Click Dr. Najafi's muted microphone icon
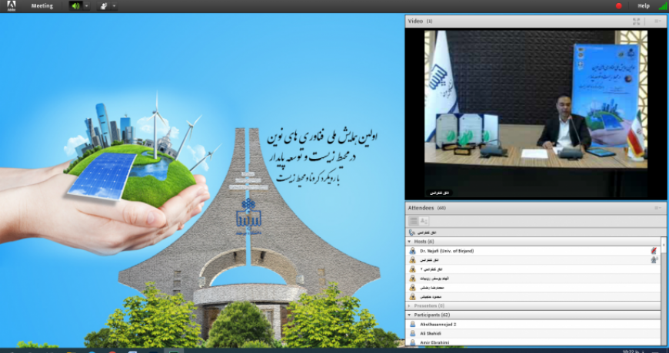The width and height of the screenshot is (669, 353). coord(654,251)
